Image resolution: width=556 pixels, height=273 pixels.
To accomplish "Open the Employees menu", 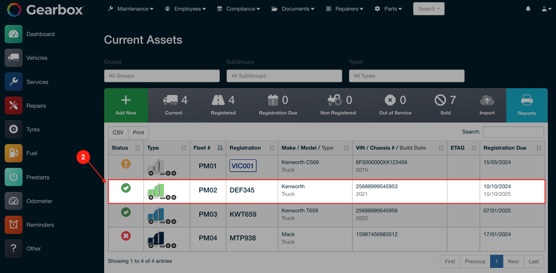I will pyautogui.click(x=185, y=8).
